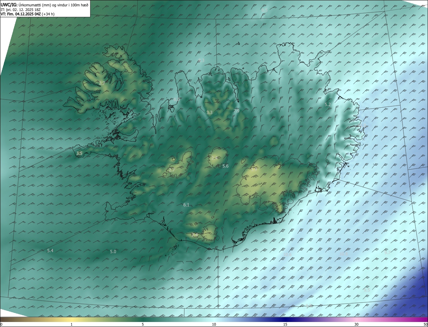Click the 8.3 precipitable water value
The height and width of the screenshot is (327, 428).
click(201, 61)
